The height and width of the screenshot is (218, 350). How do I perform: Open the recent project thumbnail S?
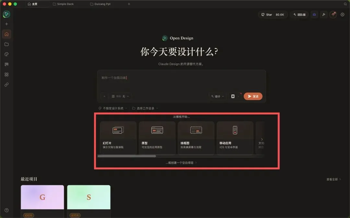click(x=89, y=197)
